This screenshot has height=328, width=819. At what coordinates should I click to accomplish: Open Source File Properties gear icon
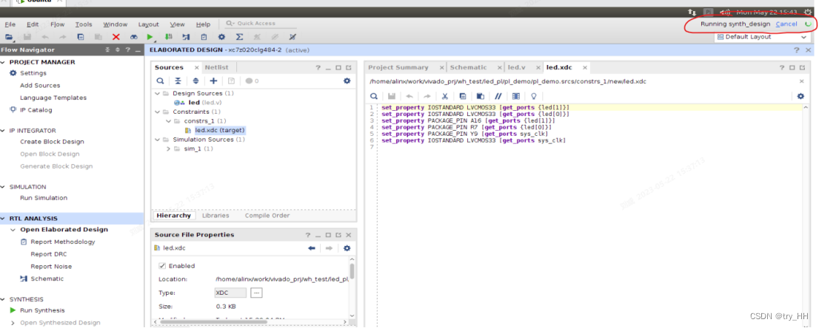(x=347, y=248)
